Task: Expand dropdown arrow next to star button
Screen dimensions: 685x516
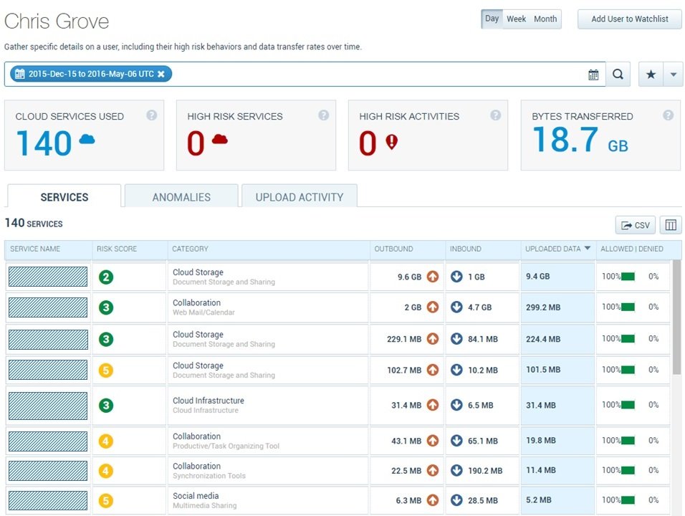Action: [x=674, y=75]
